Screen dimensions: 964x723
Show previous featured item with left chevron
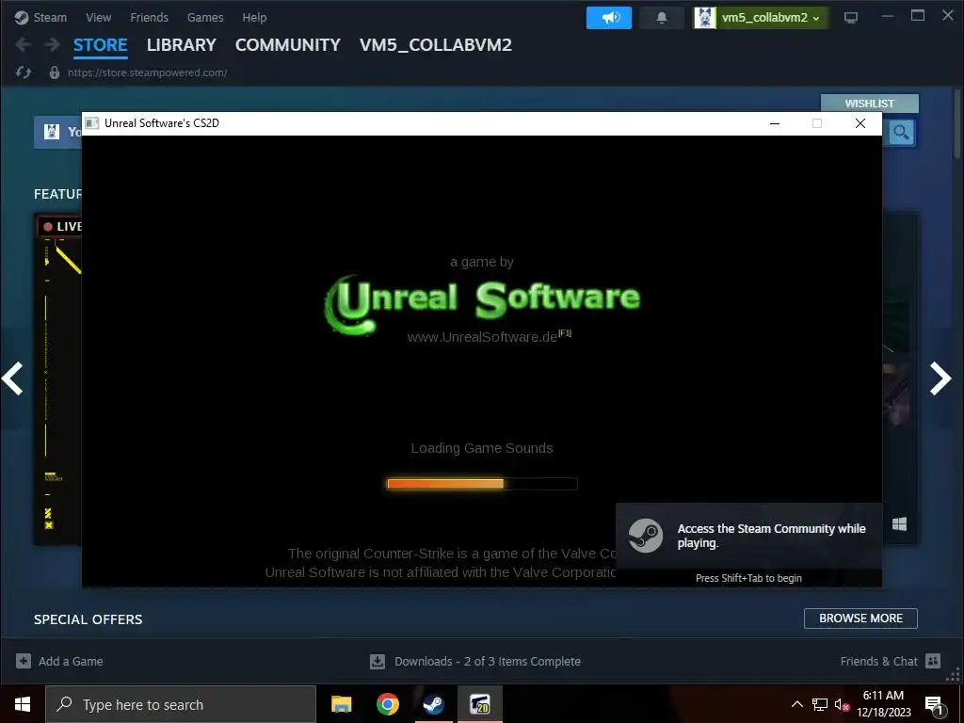tap(12, 378)
